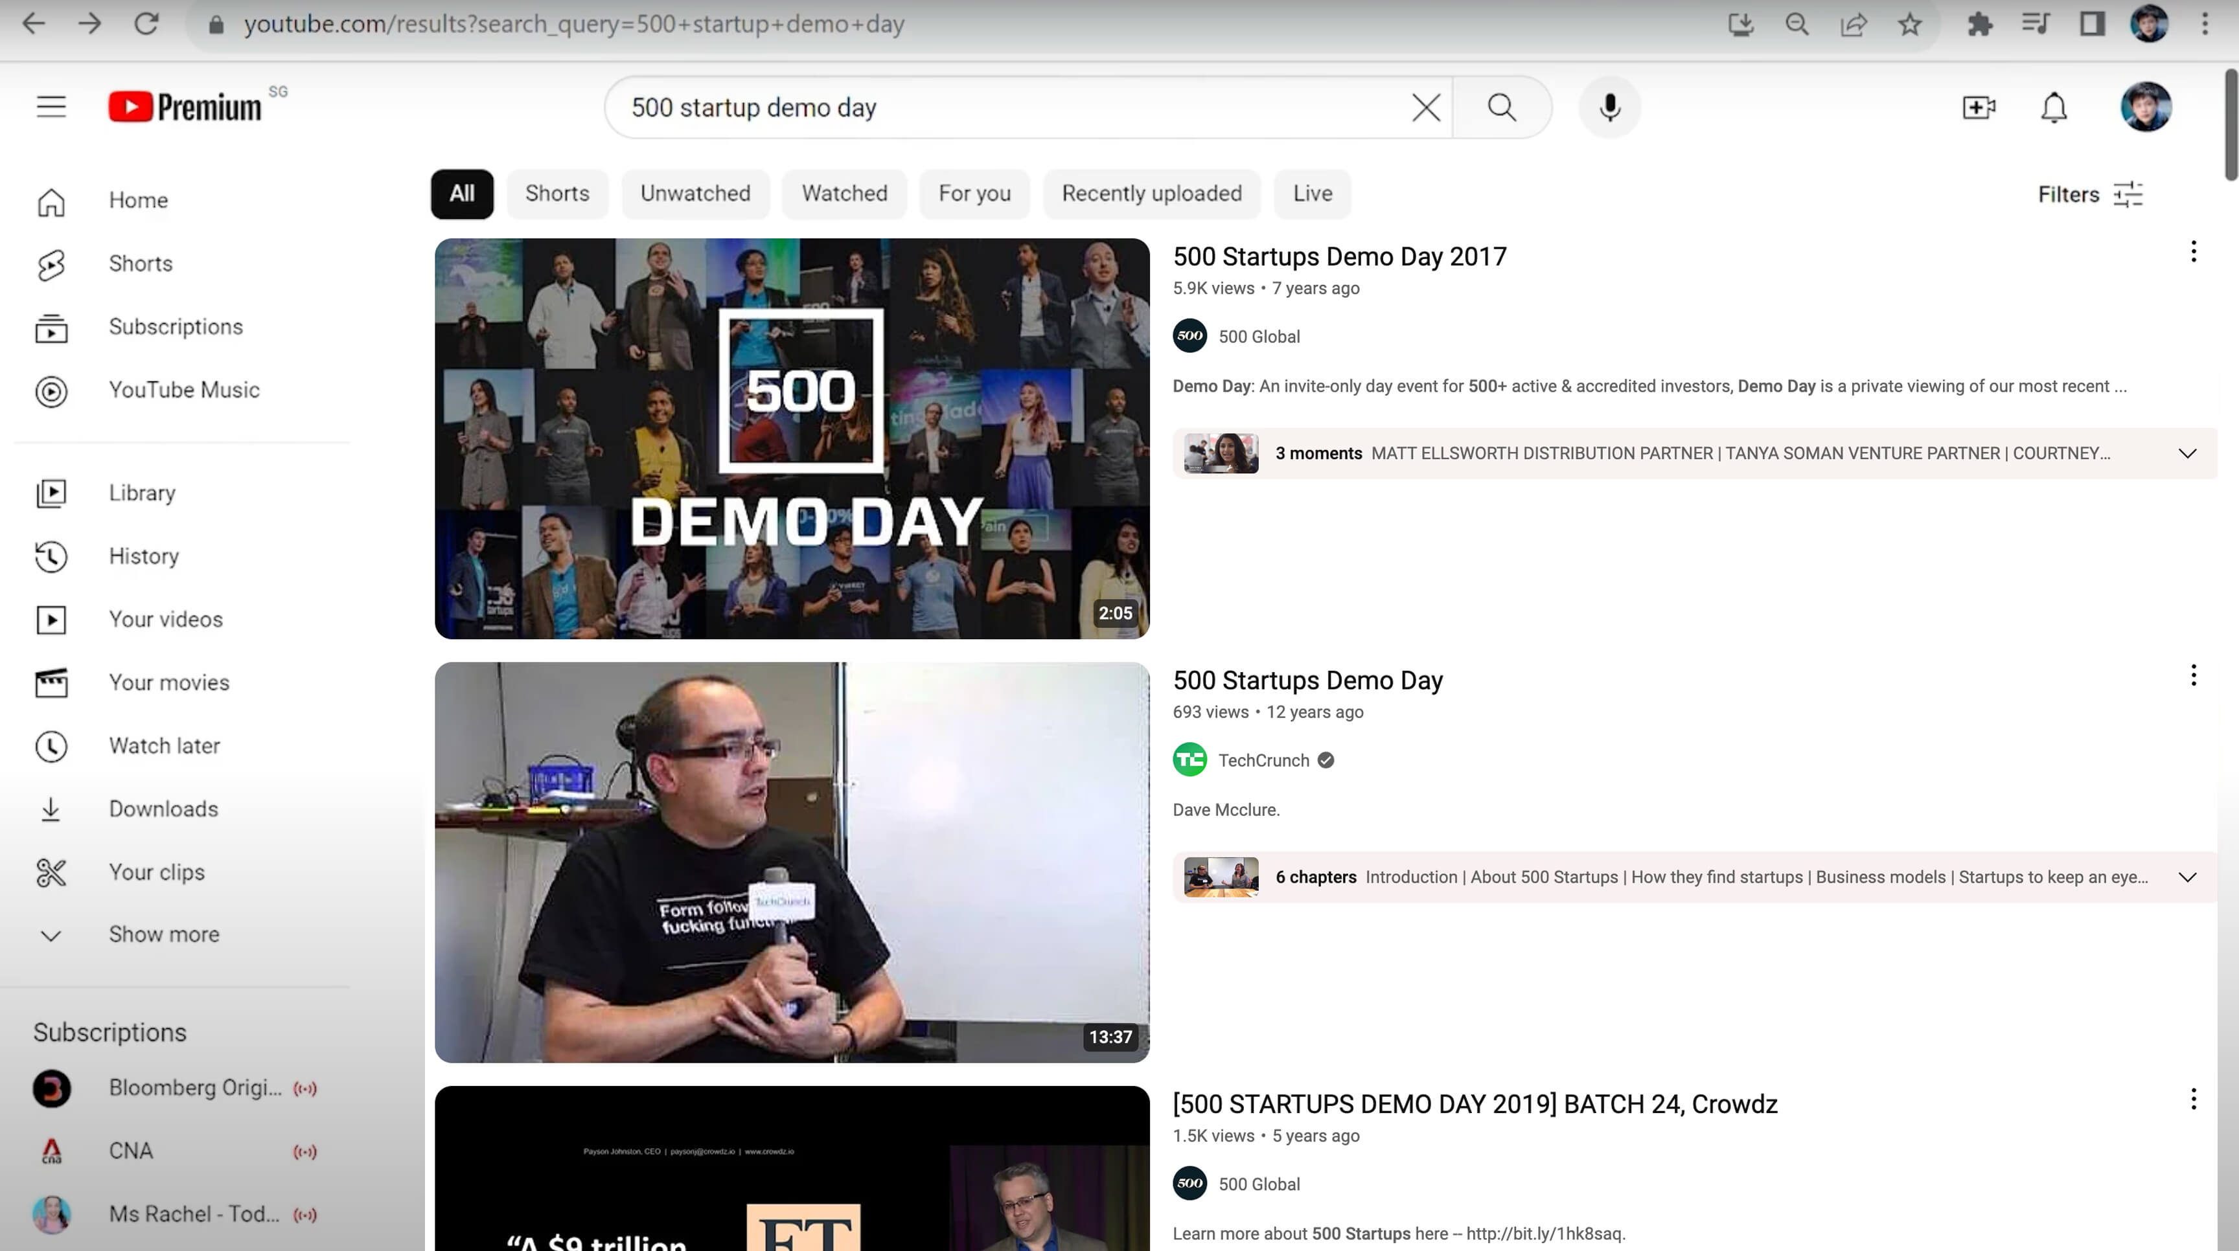The height and width of the screenshot is (1251, 2239).
Task: Clear the search box with the X
Action: (x=1425, y=107)
